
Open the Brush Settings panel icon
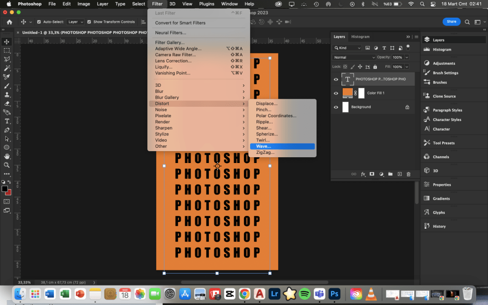coord(427,73)
